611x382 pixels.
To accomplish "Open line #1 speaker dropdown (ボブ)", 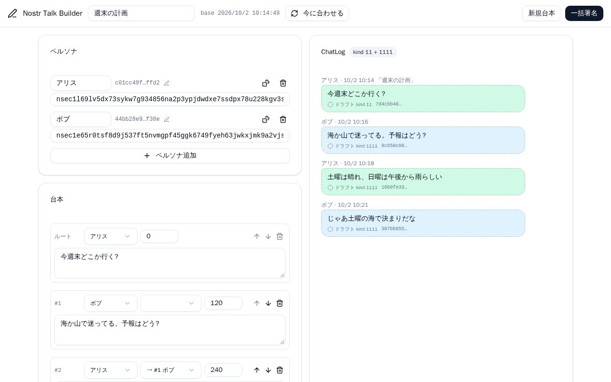I will pyautogui.click(x=111, y=303).
